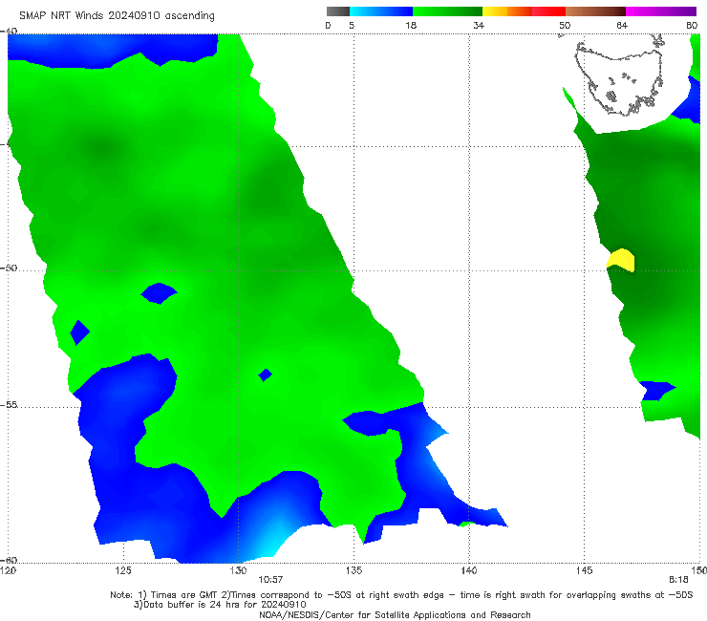Click the swath time label '8:18'
The width and height of the screenshot is (707, 621).
coord(678,580)
